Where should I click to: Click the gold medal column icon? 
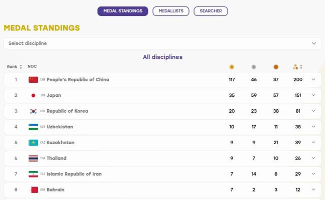click(231, 67)
